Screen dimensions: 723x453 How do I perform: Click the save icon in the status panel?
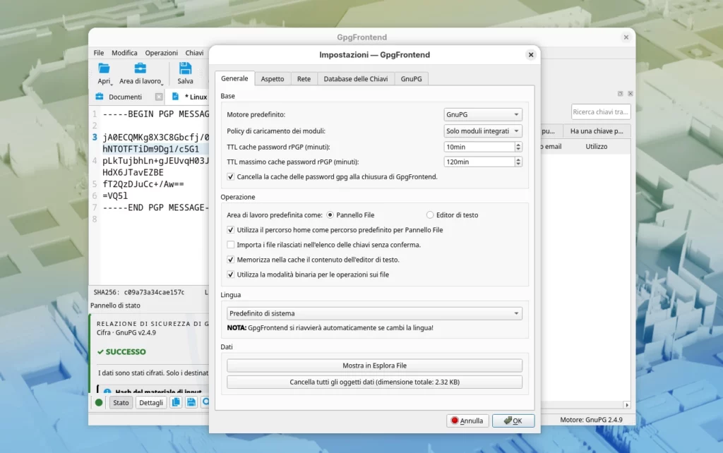pos(191,402)
